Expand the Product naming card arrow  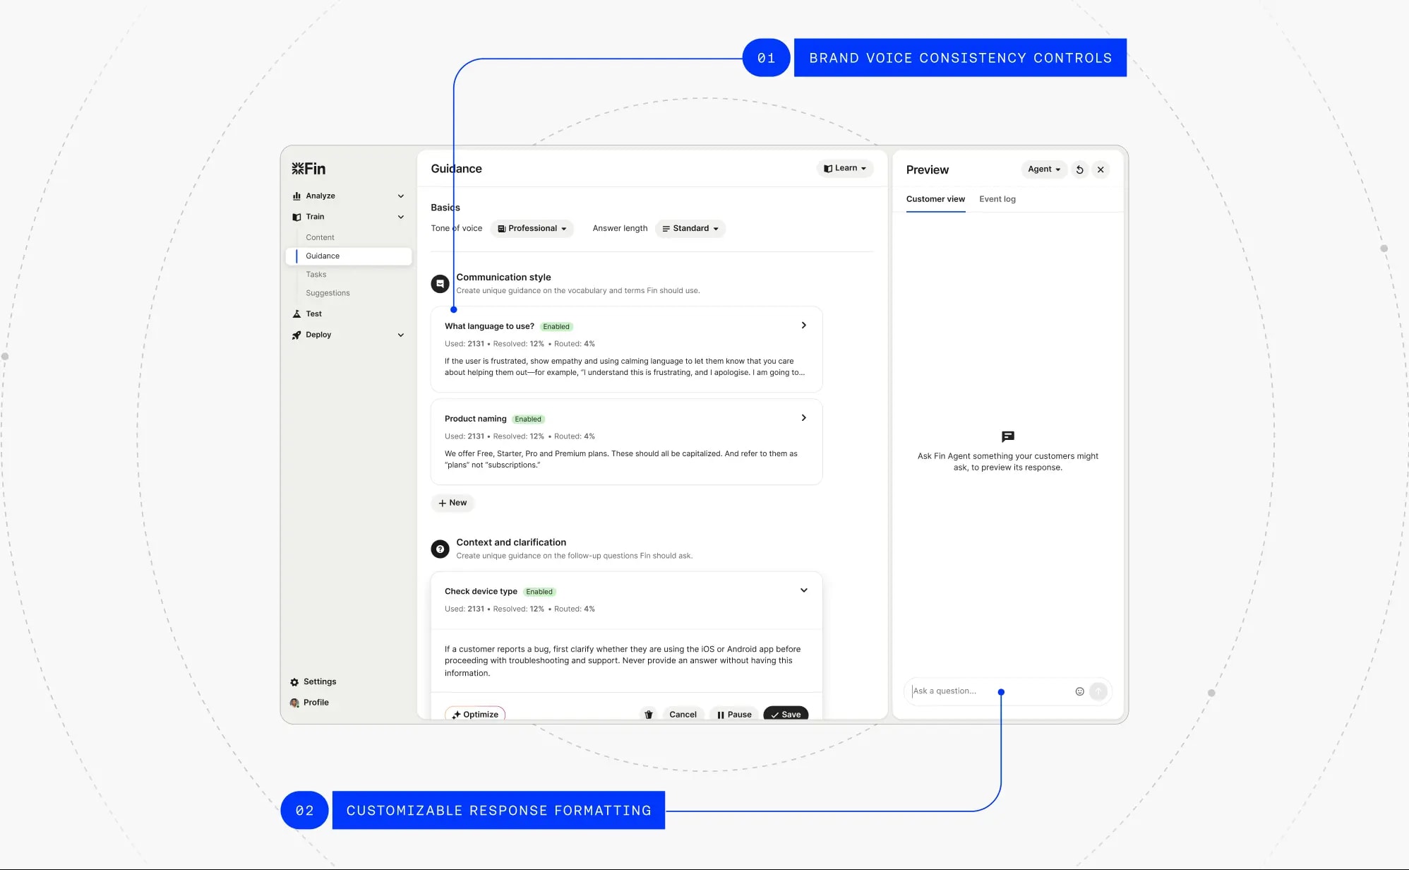pos(803,418)
